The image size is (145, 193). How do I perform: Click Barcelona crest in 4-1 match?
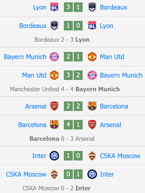pos(54,125)
